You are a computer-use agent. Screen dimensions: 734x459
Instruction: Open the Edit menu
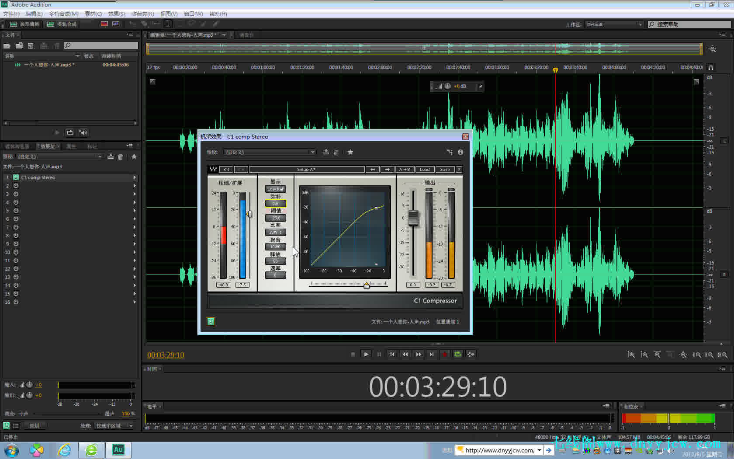34,14
